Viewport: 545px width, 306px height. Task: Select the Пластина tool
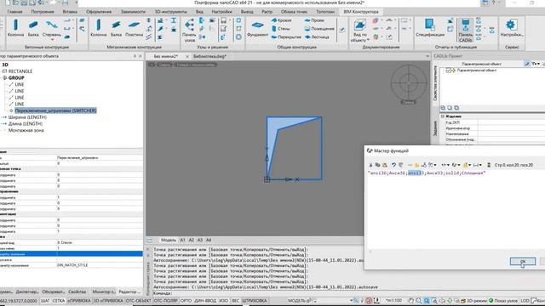click(134, 28)
